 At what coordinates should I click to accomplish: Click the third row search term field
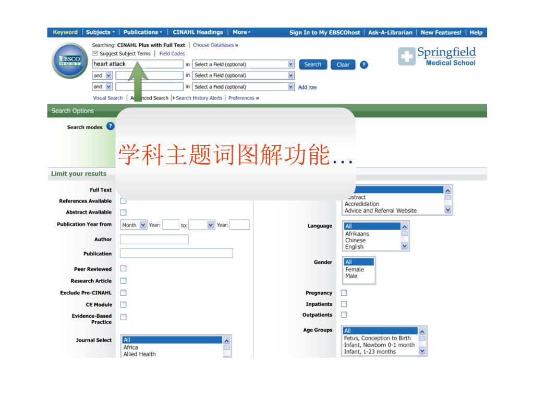pos(149,87)
